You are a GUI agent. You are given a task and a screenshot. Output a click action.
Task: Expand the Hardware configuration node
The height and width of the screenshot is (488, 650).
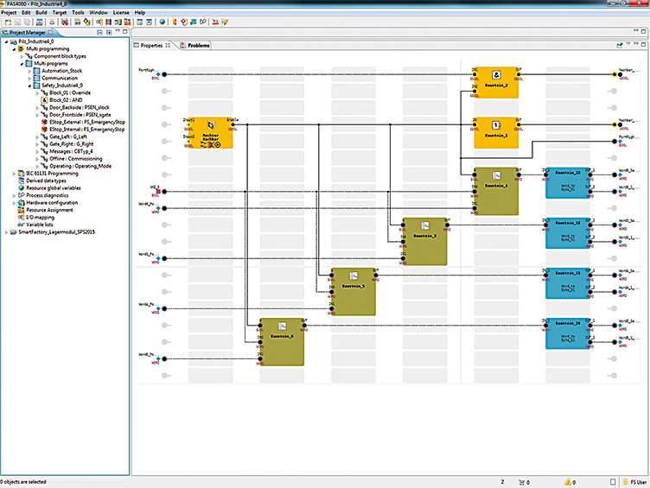click(15, 202)
